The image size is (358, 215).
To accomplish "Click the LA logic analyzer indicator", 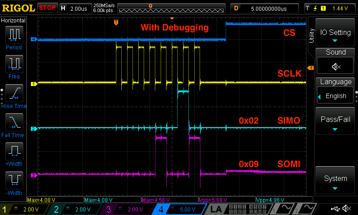I will coord(216,209).
